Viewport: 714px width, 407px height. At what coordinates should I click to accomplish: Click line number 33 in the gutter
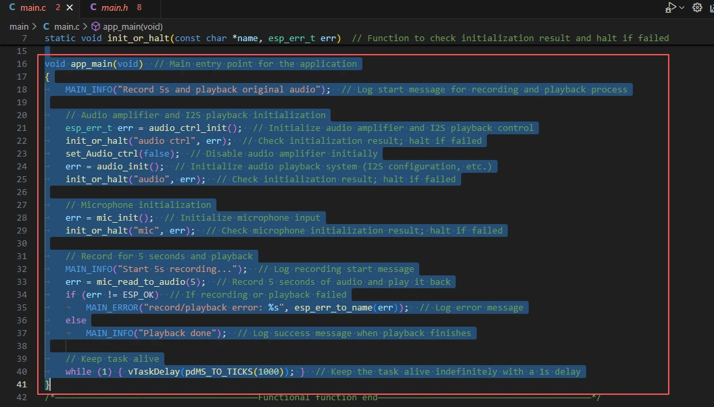(22, 282)
